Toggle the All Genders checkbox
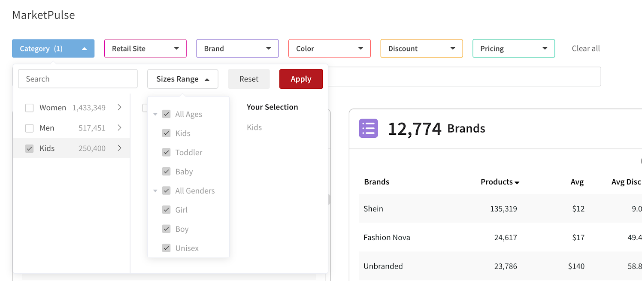642x281 pixels. coord(167,190)
